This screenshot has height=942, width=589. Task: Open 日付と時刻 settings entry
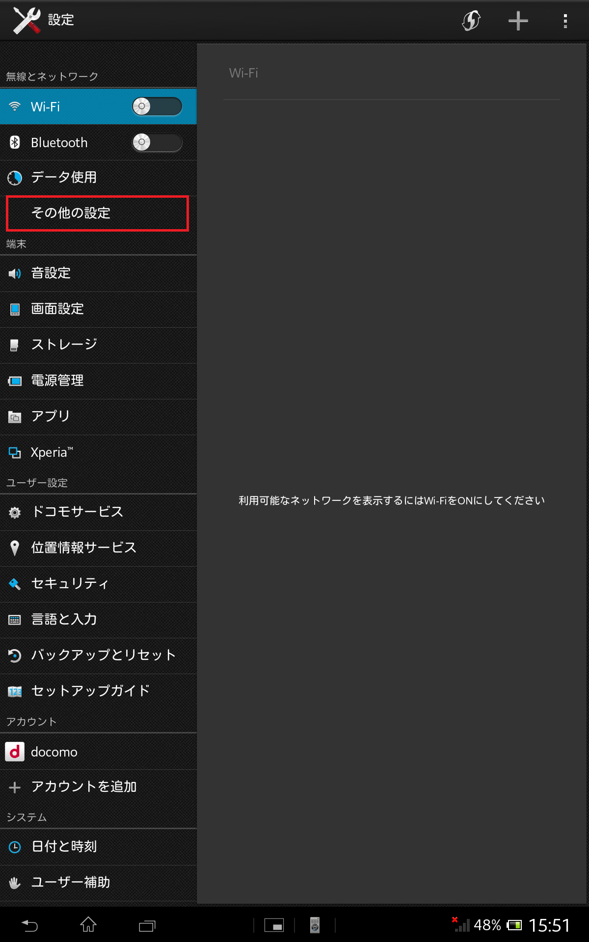[98, 847]
